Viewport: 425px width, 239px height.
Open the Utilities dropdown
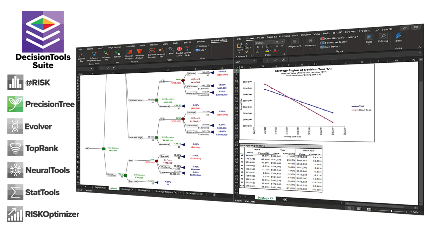coord(203,46)
